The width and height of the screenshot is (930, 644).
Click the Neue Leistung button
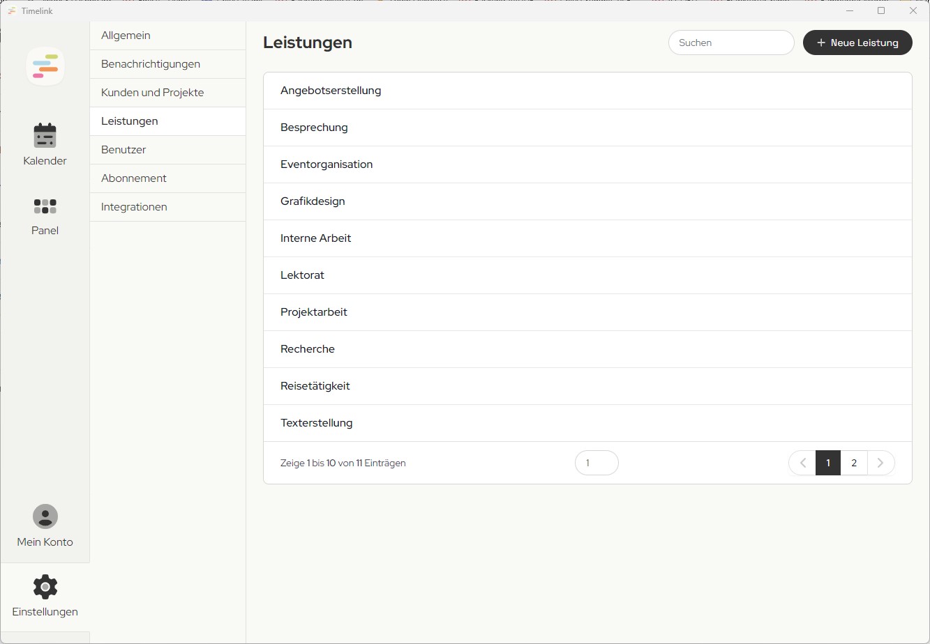857,43
